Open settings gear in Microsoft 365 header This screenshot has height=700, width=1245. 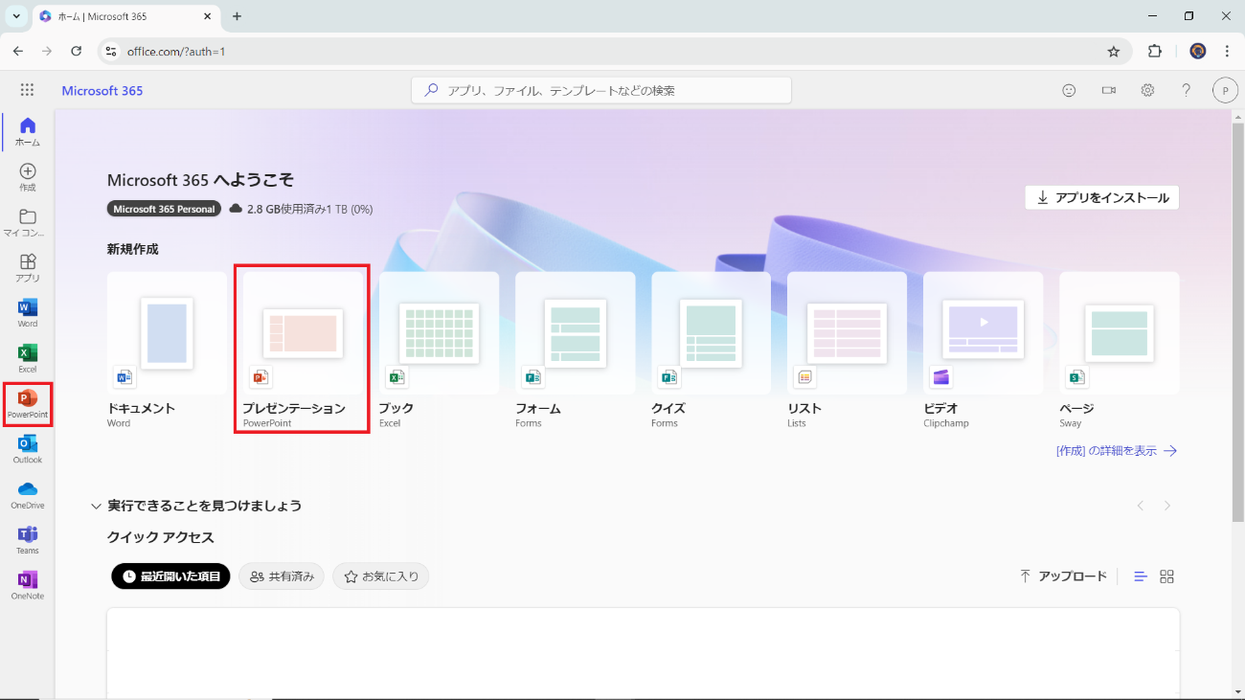[x=1147, y=90]
